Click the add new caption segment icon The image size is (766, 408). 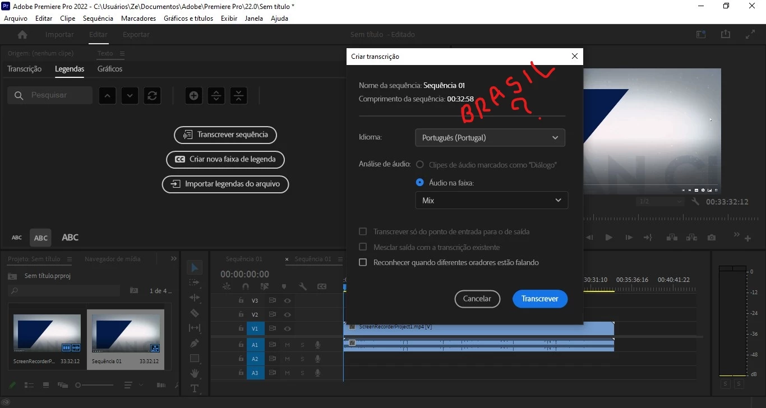point(193,95)
